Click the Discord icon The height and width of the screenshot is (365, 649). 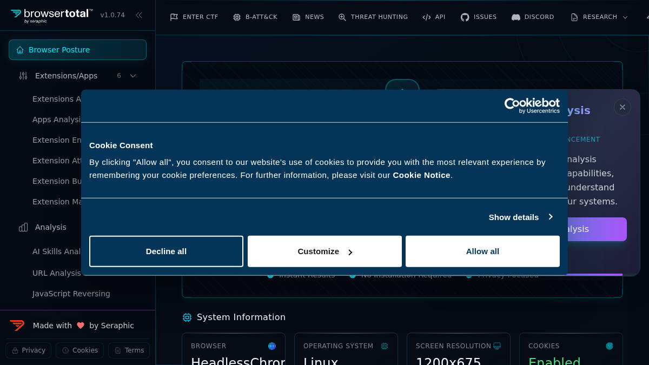516,17
